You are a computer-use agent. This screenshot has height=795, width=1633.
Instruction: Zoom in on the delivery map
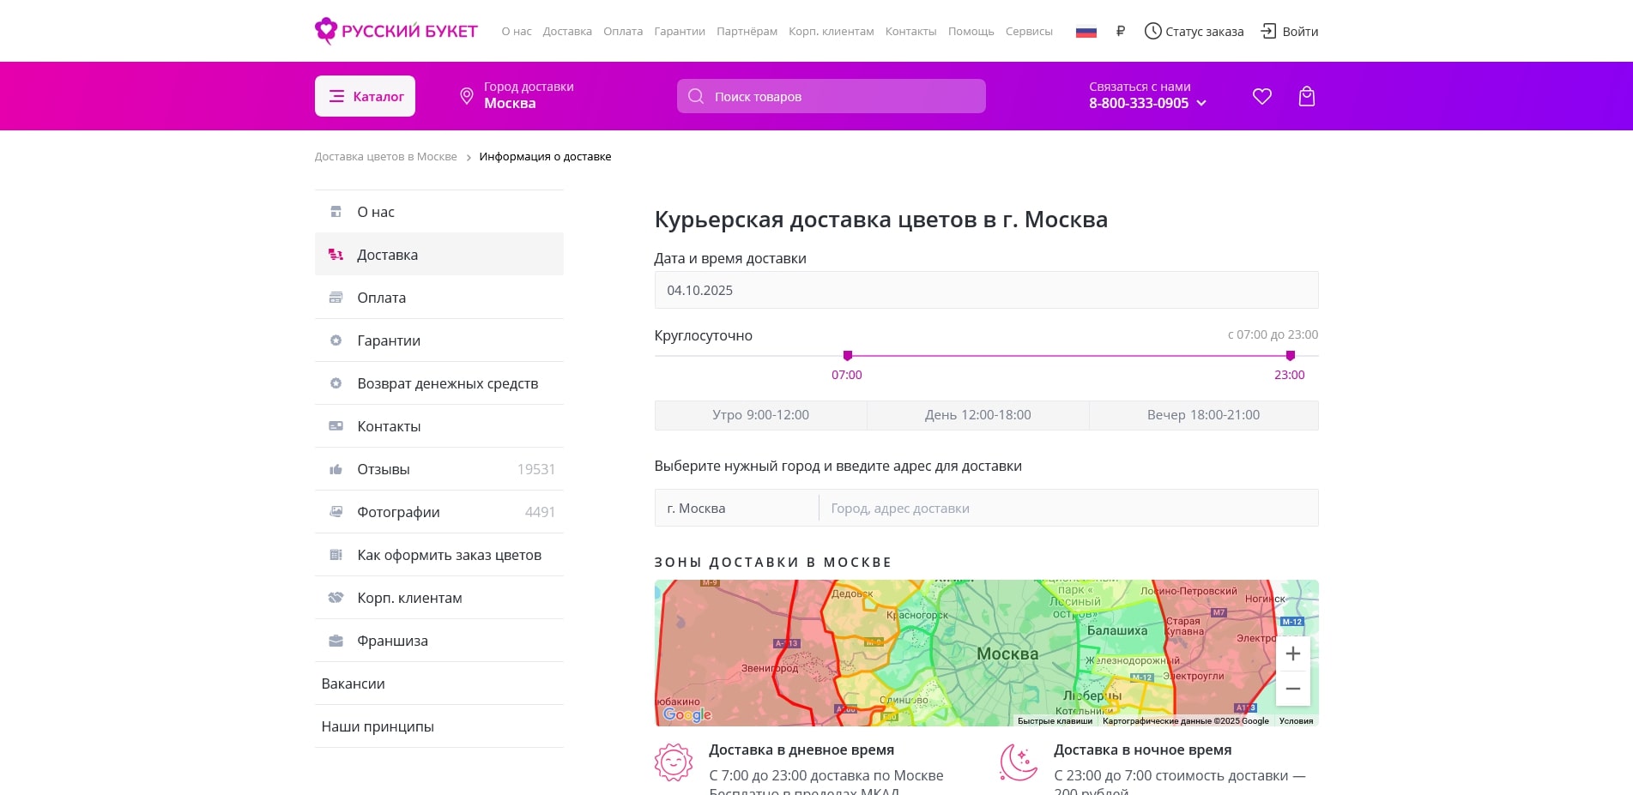click(x=1292, y=653)
